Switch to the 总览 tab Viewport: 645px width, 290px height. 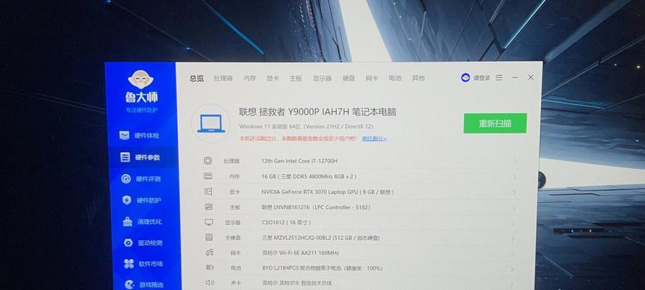(197, 78)
